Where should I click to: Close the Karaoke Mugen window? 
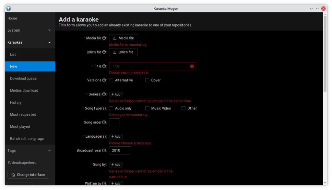tap(323, 8)
